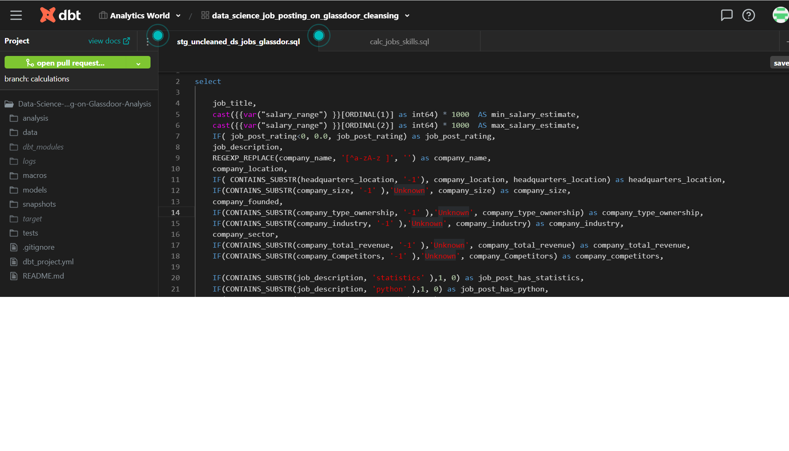Click the project grid icon beside project name
Screen dimensions: 789x451
205,15
